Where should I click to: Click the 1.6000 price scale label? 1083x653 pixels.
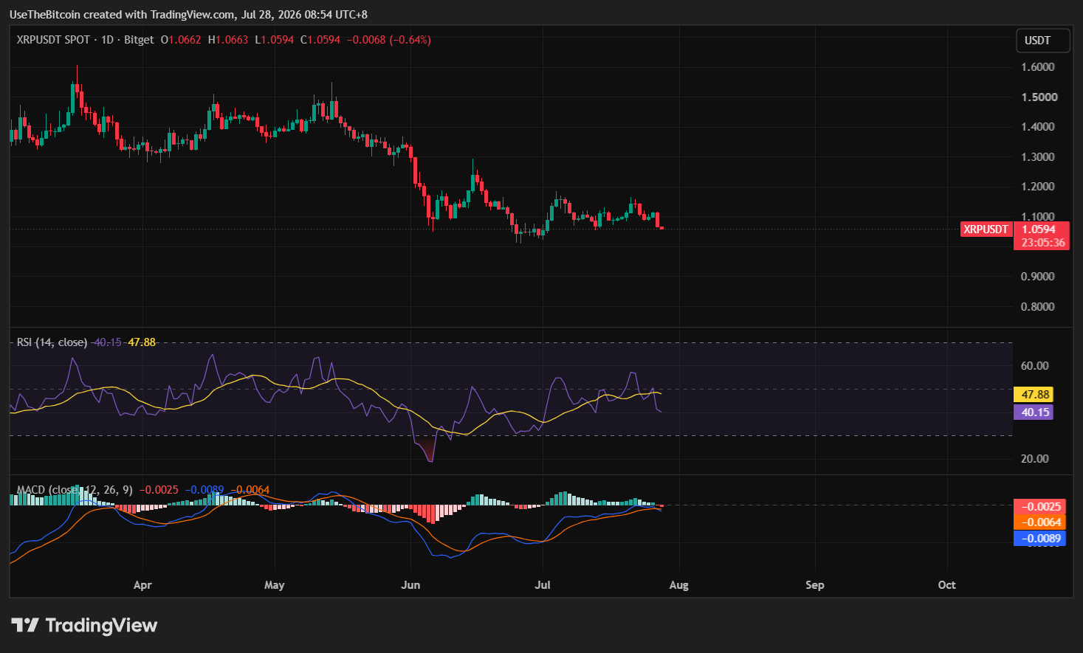click(1037, 67)
